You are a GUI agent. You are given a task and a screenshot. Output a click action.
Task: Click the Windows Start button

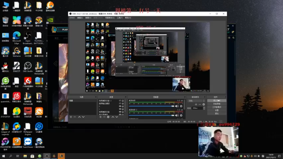point(4,156)
